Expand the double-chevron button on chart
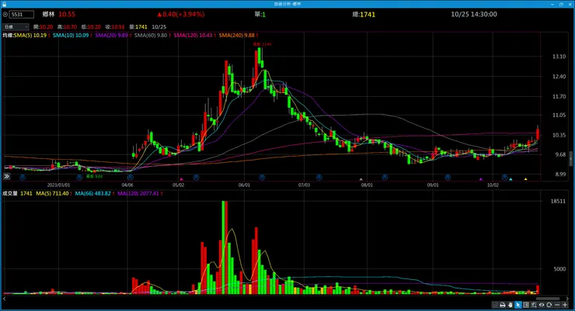Image resolution: width=575 pixels, height=311 pixels. [6, 176]
